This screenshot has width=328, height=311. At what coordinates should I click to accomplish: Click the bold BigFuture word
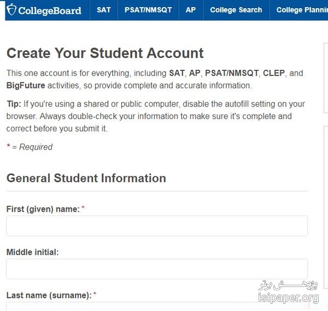pyautogui.click(x=26, y=85)
